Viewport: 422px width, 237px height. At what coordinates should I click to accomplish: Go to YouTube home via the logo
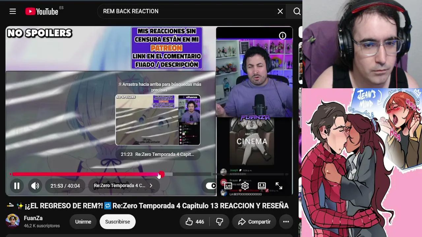coord(42,12)
